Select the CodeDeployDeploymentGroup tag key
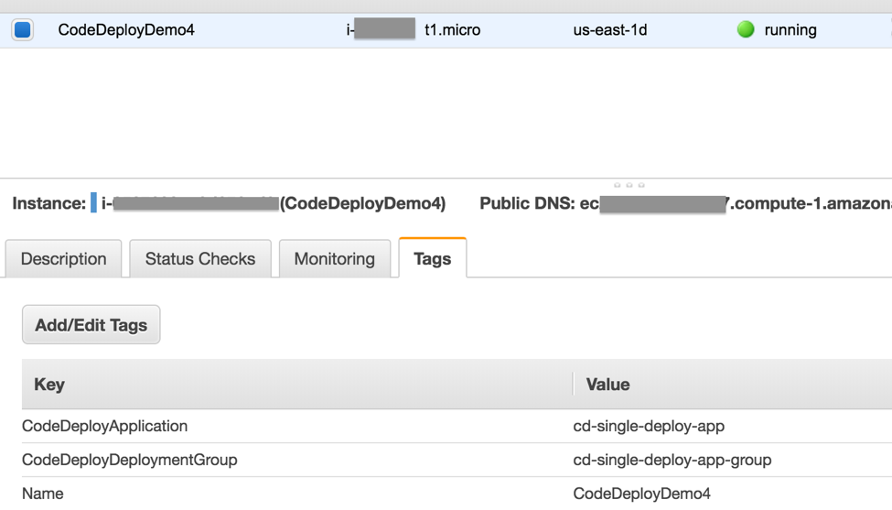This screenshot has height=510, width=892. (129, 460)
